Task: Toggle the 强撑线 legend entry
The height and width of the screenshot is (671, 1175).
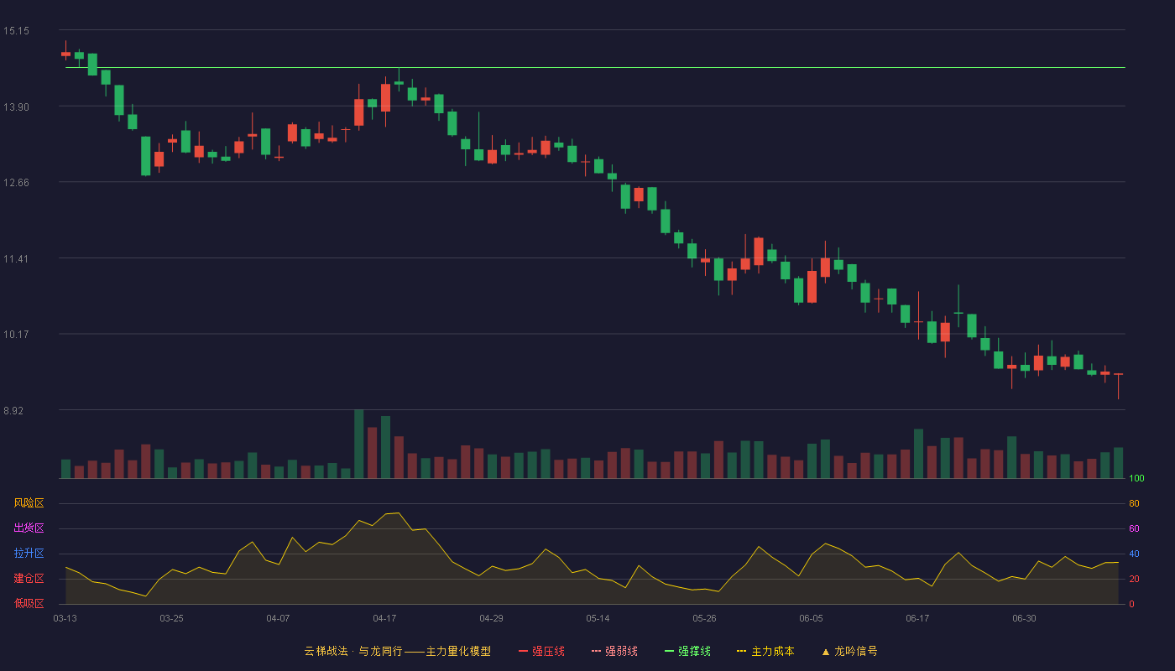Action: coord(687,651)
